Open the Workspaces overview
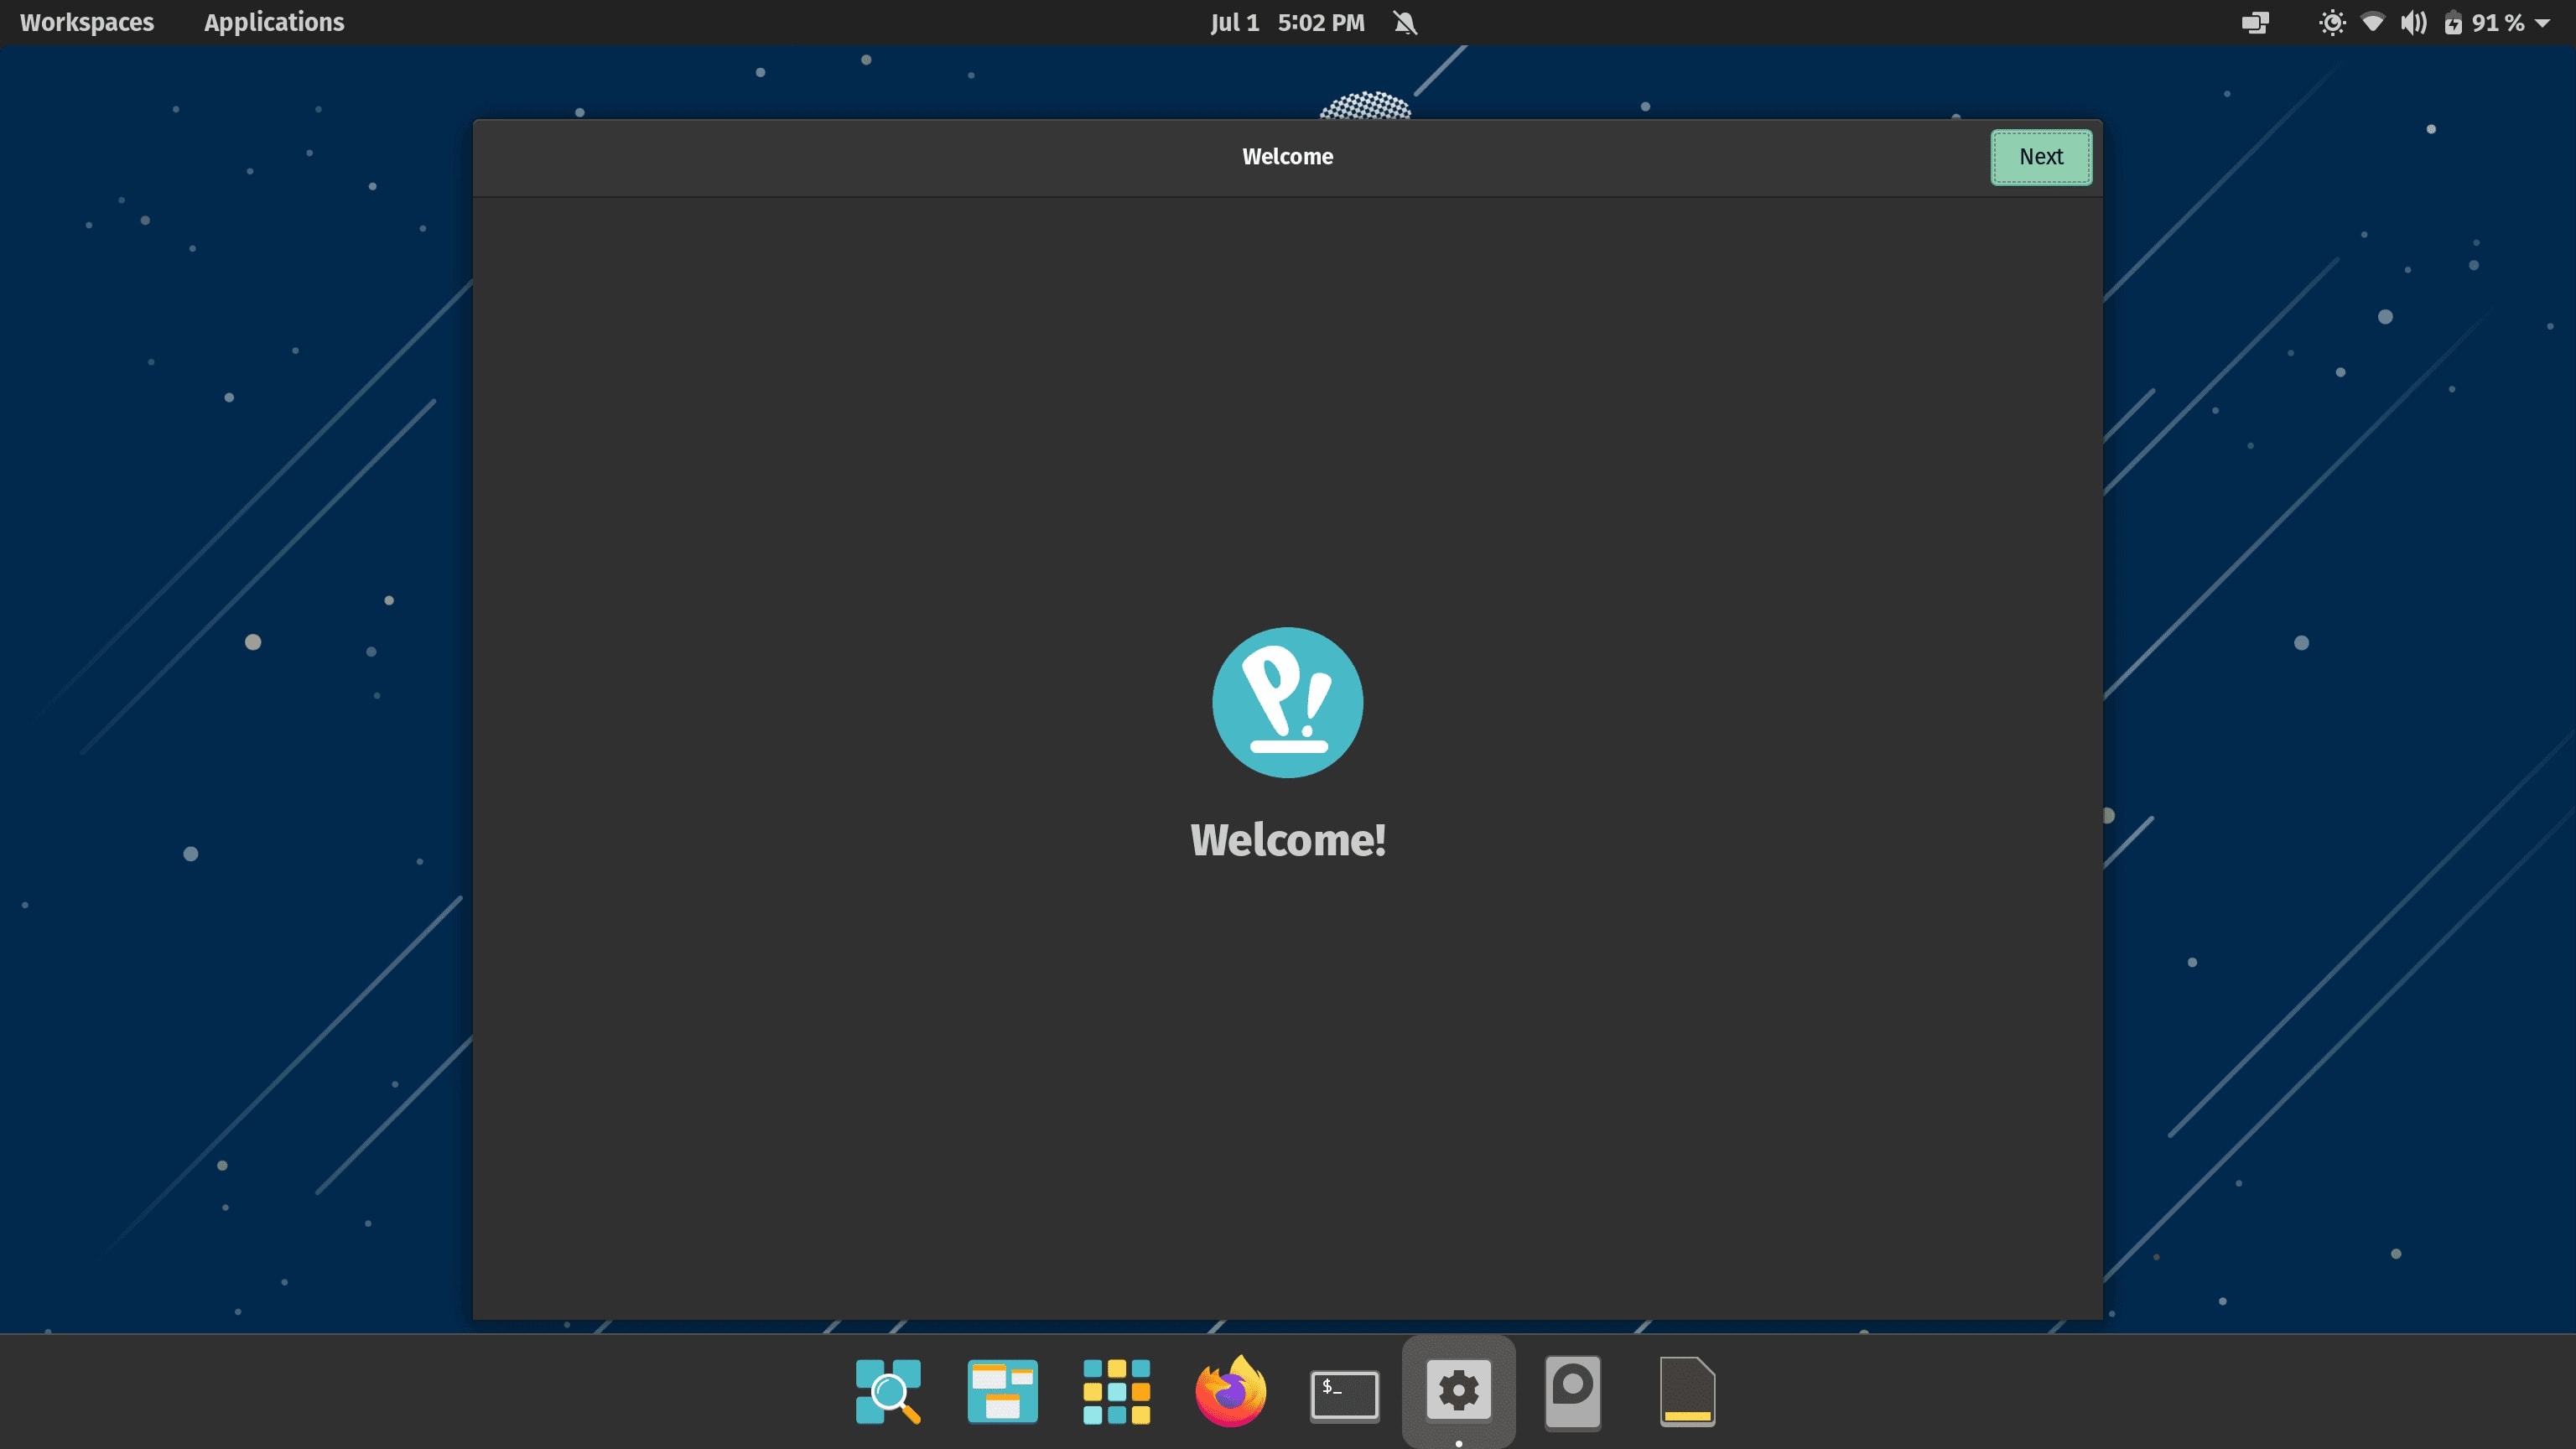 pyautogui.click(x=87, y=22)
